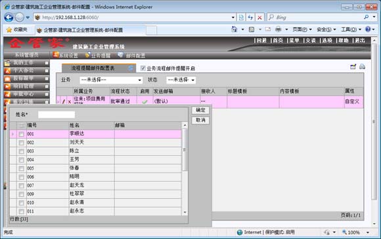Click the read mail envelope icon
381x239 pixels.
[268, 29]
